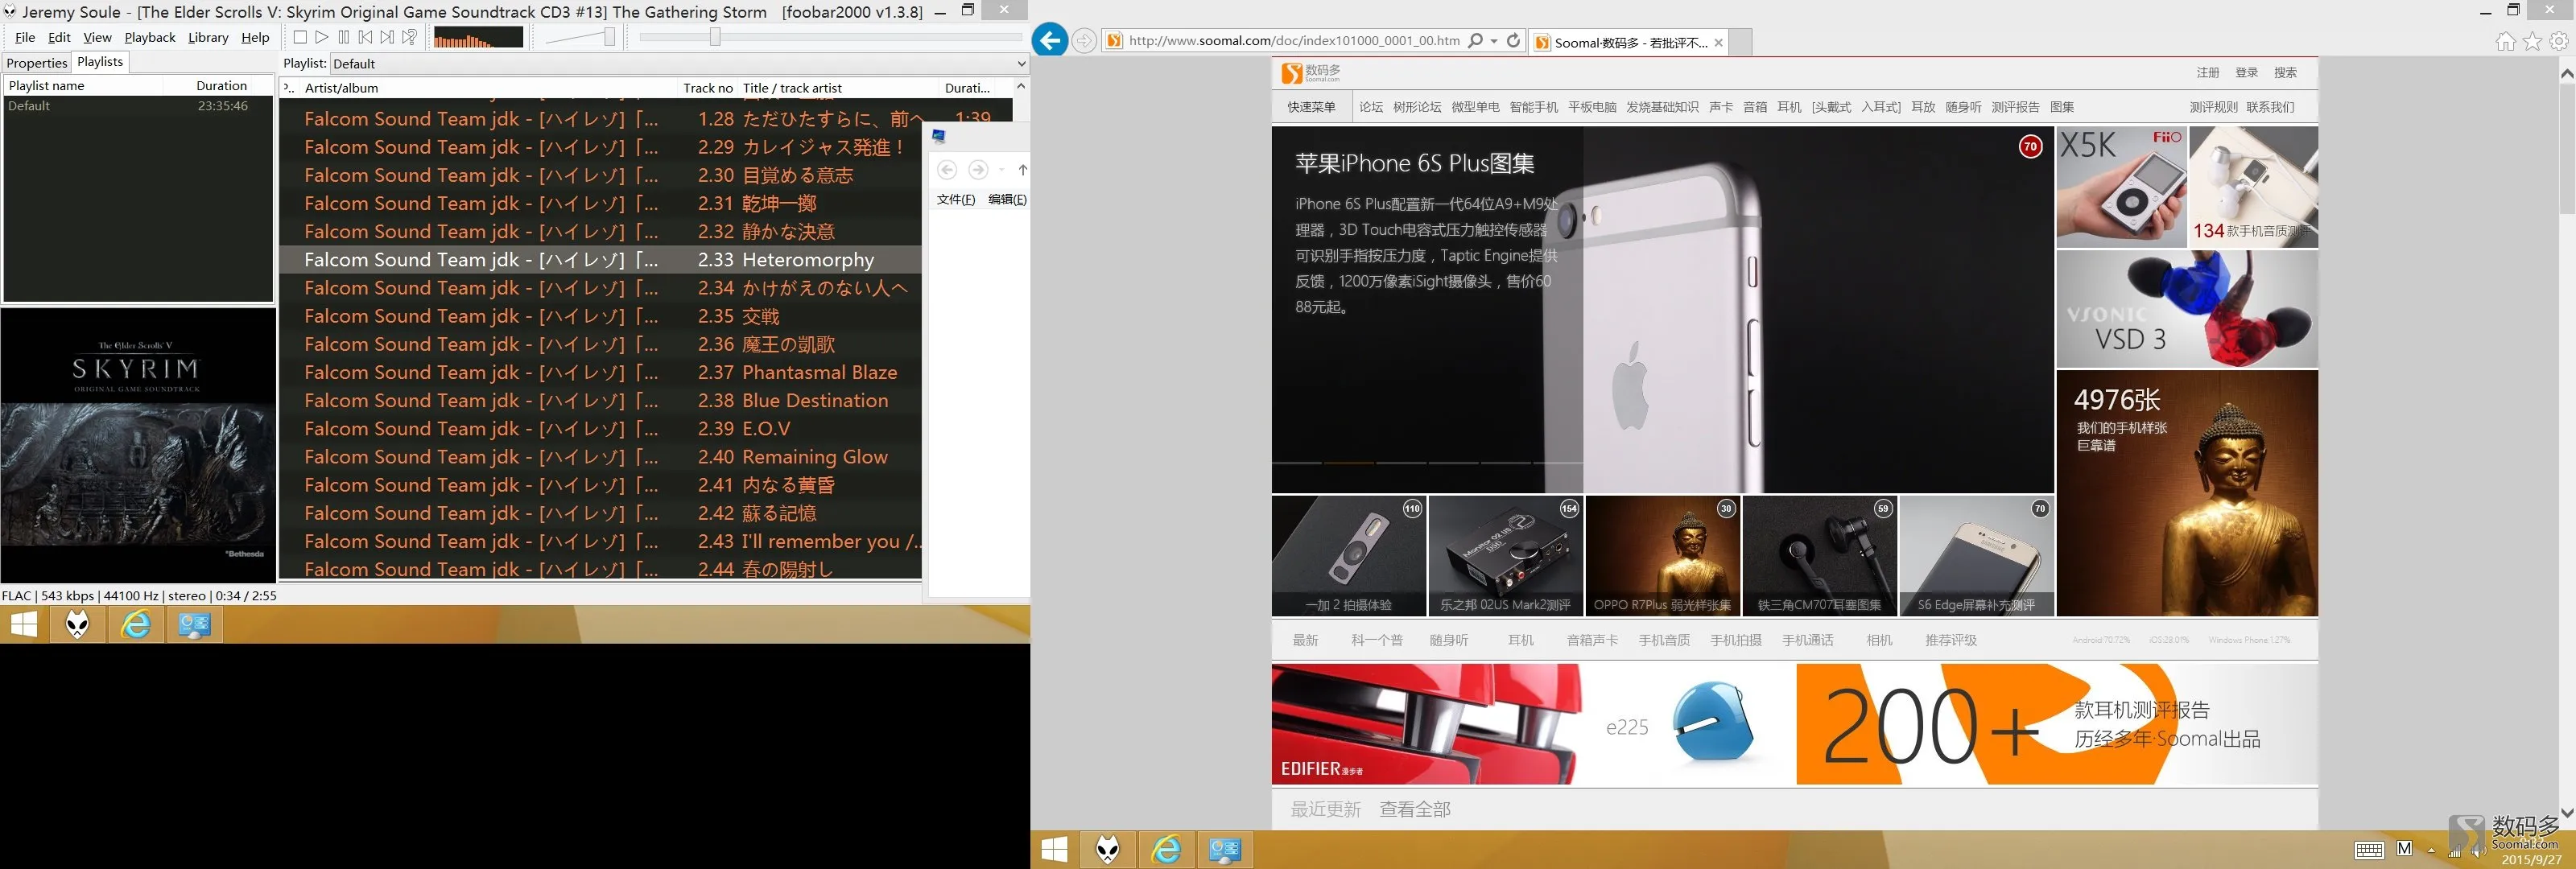Open the IE Home page icon
Viewport: 2576px width, 869px height.
tap(2505, 41)
